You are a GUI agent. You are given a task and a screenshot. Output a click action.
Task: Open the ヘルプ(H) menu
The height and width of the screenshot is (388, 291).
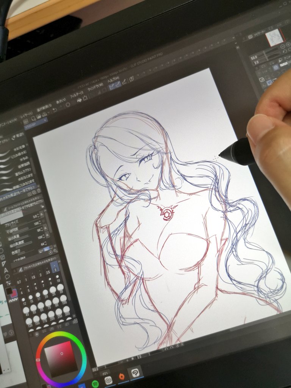click(113, 80)
